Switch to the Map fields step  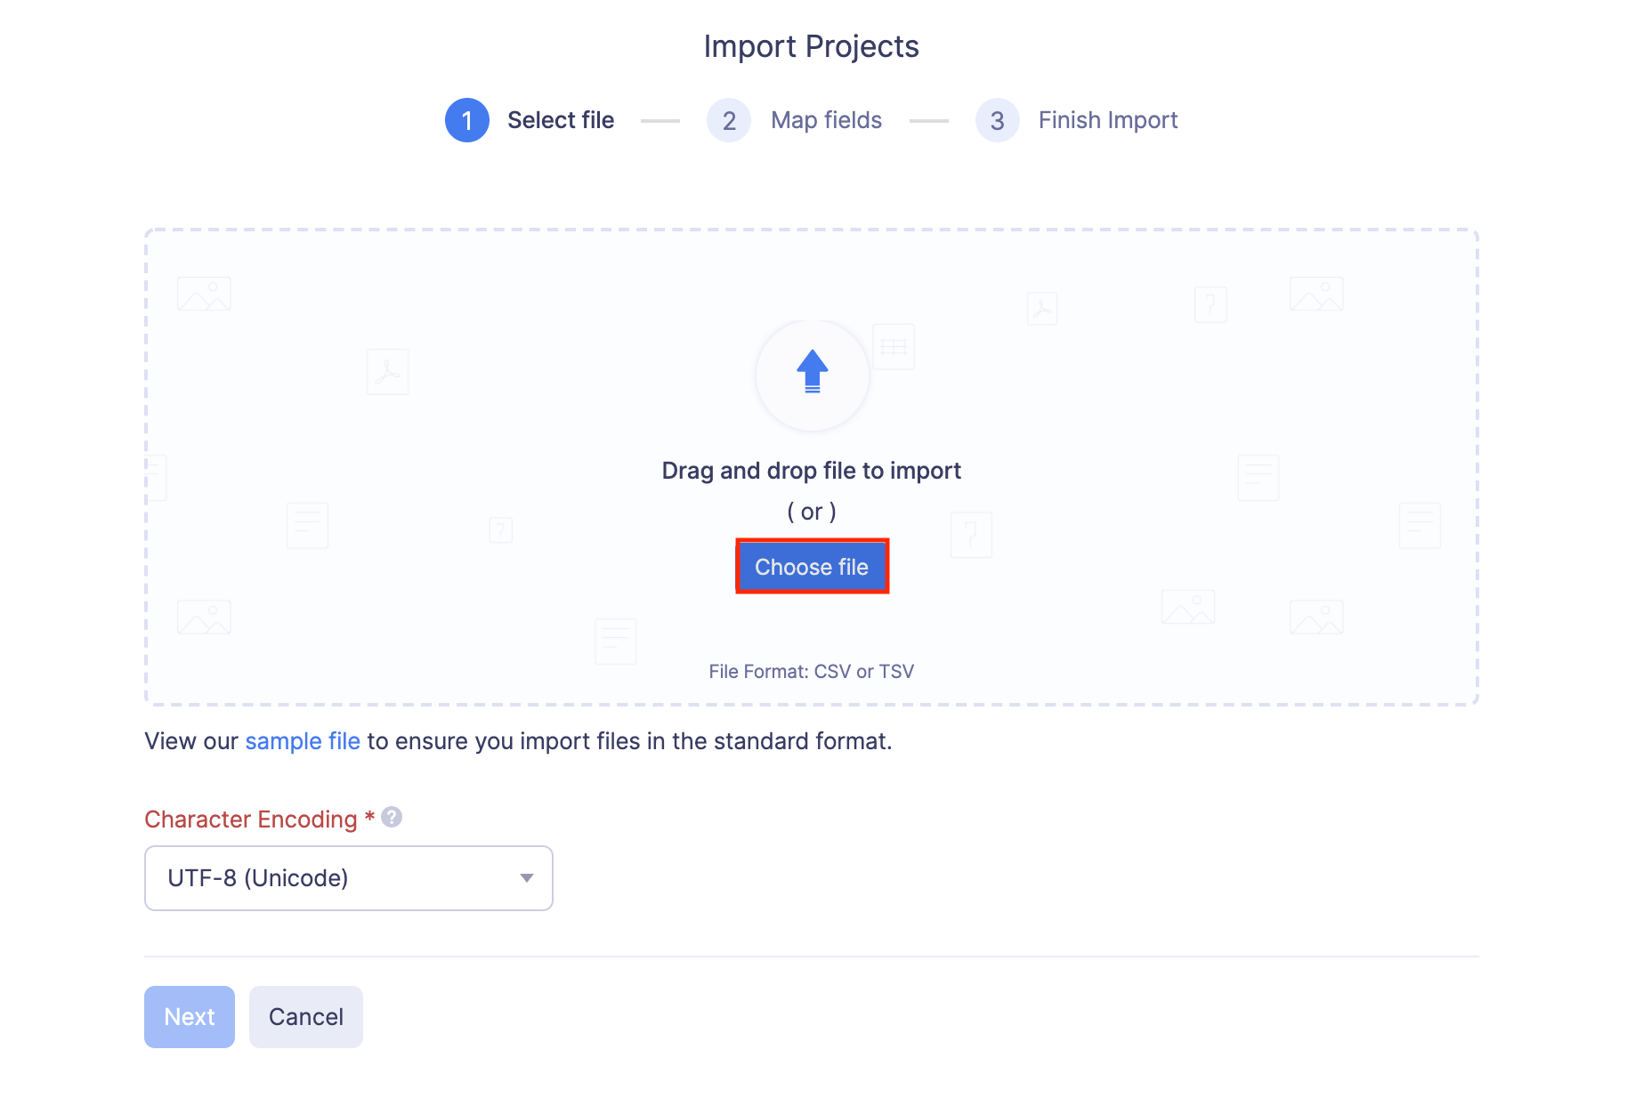tap(825, 119)
